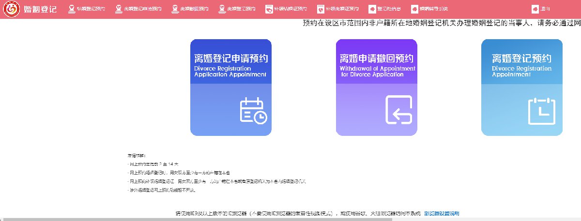Image resolution: width=581 pixels, height=221 pixels.
Task: Click the heart certificate icon for 补领结婚证预约
Action: pyautogui.click(x=269, y=9)
